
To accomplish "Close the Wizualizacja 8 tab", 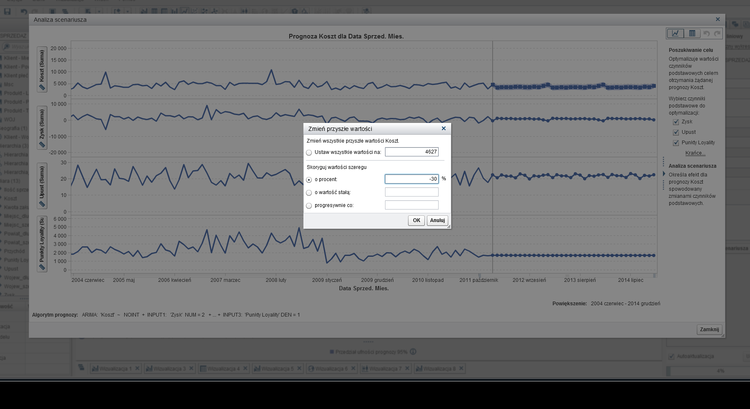I will click(461, 368).
